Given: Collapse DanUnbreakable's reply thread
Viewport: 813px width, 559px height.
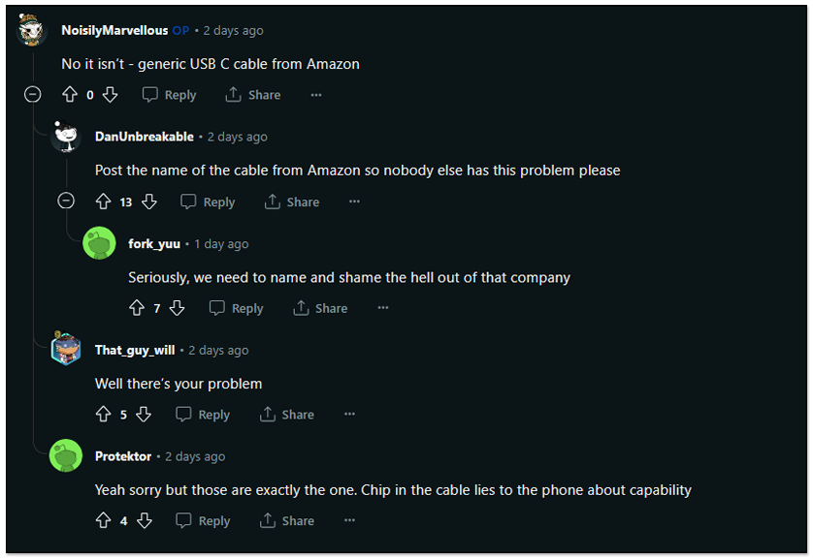Looking at the screenshot, I should pyautogui.click(x=66, y=201).
